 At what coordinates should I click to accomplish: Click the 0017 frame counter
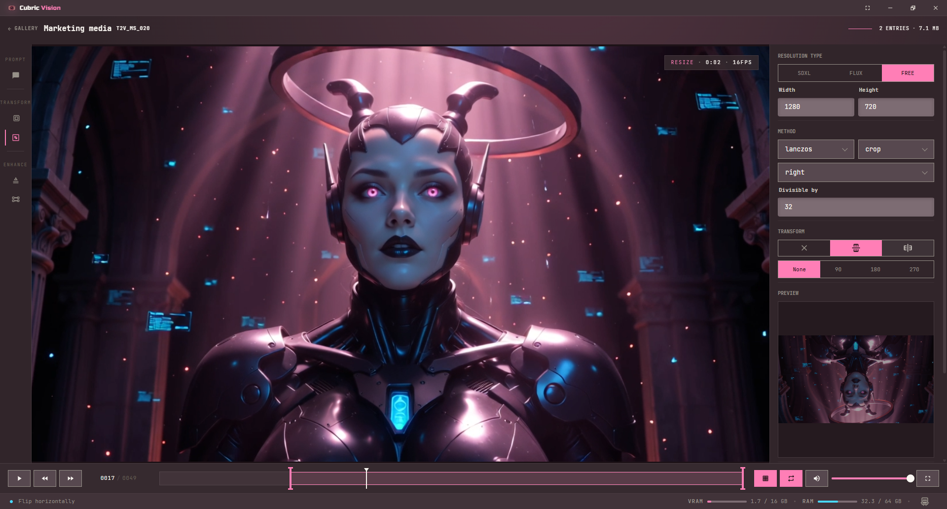click(x=108, y=478)
